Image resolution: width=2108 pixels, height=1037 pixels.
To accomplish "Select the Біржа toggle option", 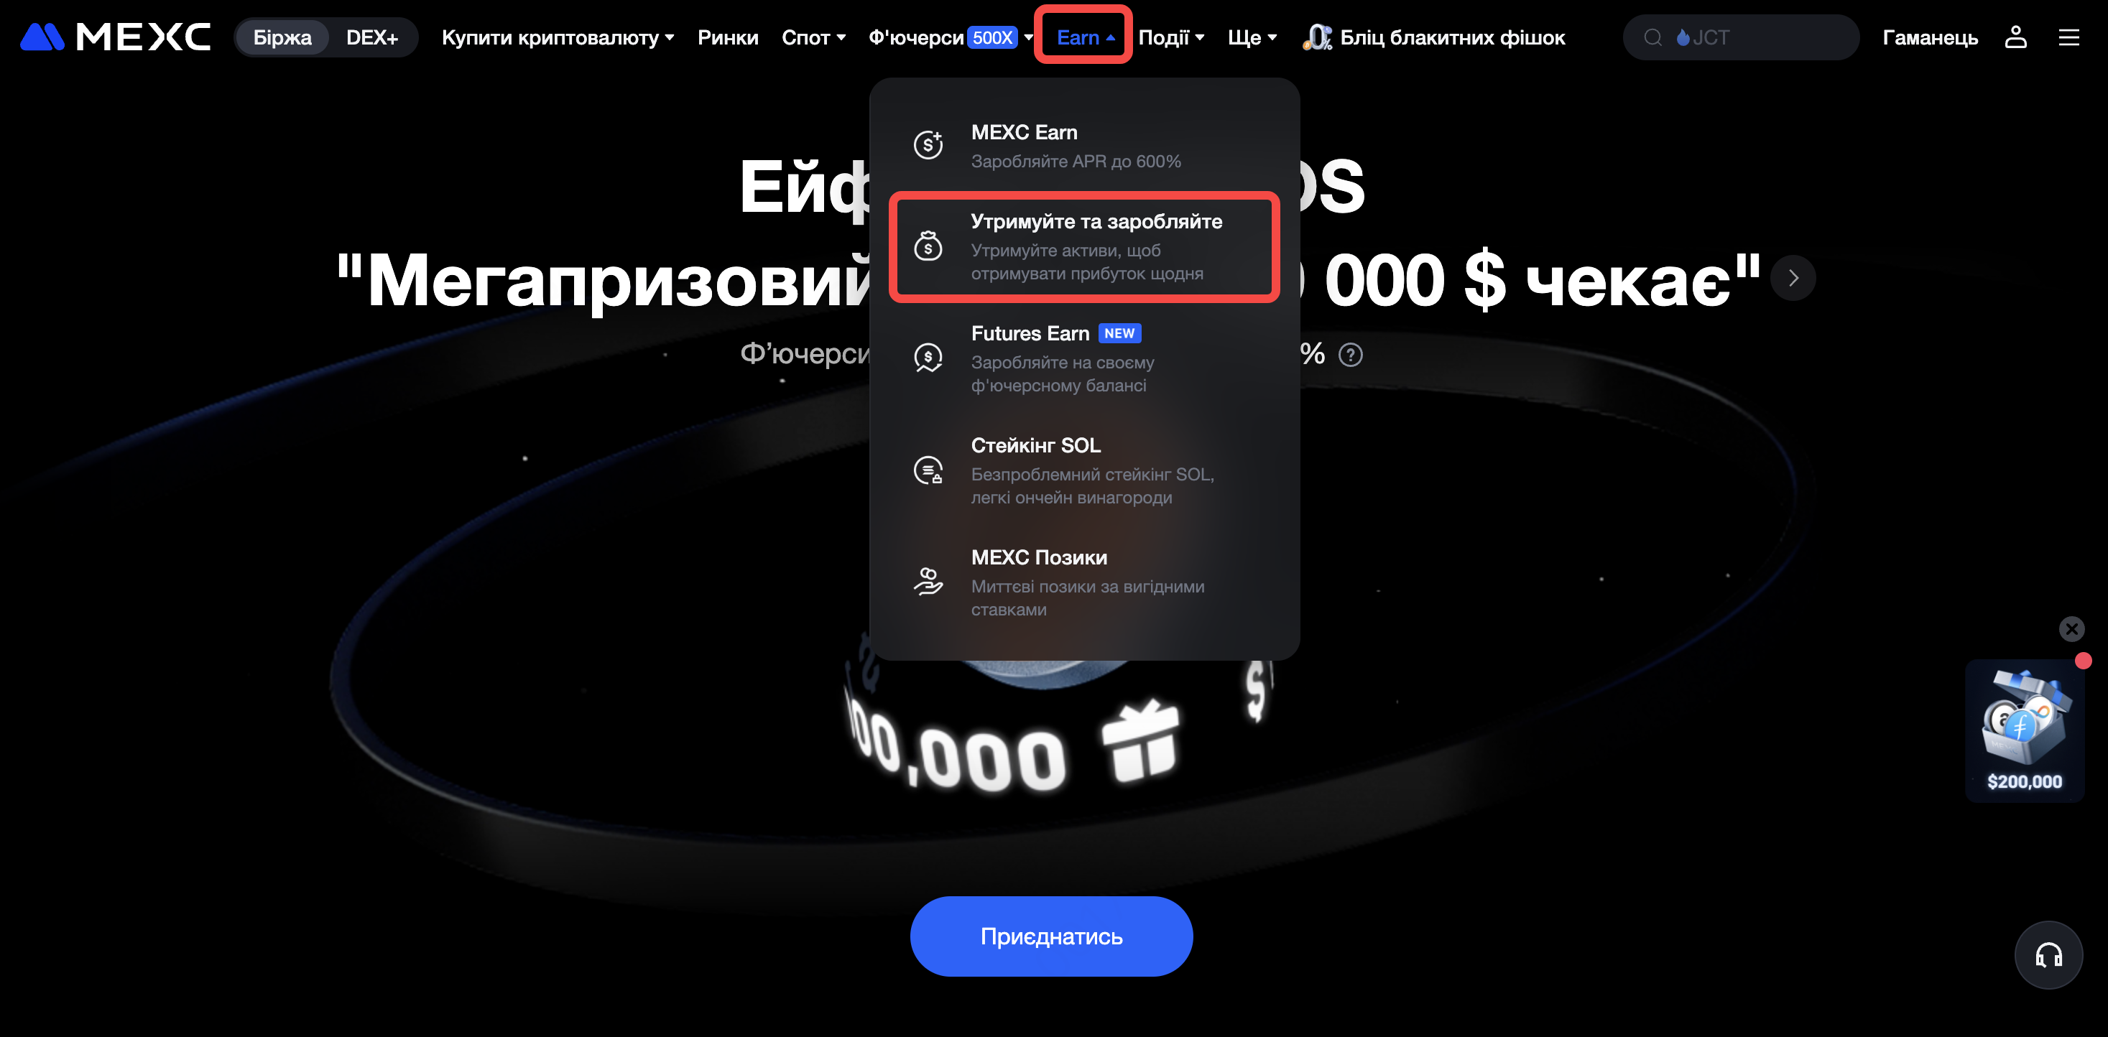I will (282, 37).
